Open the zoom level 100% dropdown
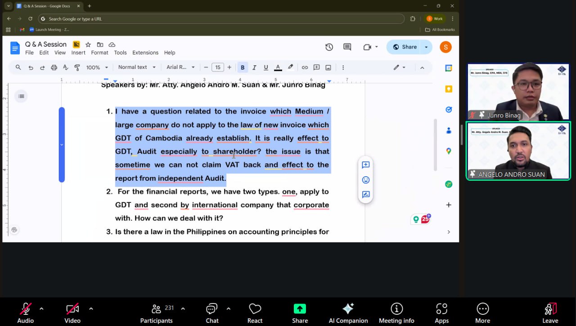 97,67
